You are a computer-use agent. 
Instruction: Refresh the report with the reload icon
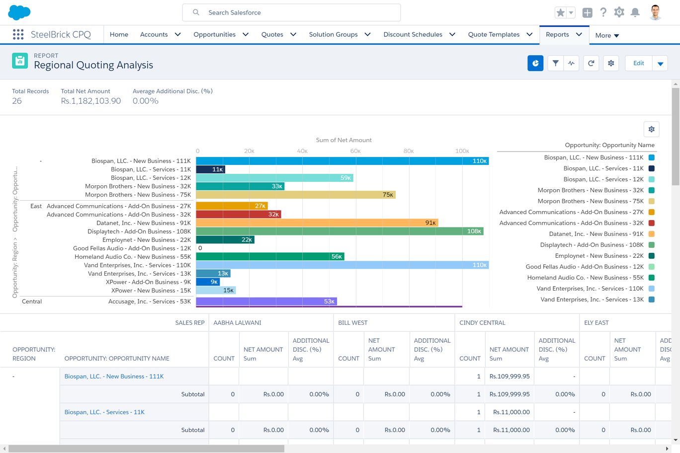pyautogui.click(x=591, y=63)
